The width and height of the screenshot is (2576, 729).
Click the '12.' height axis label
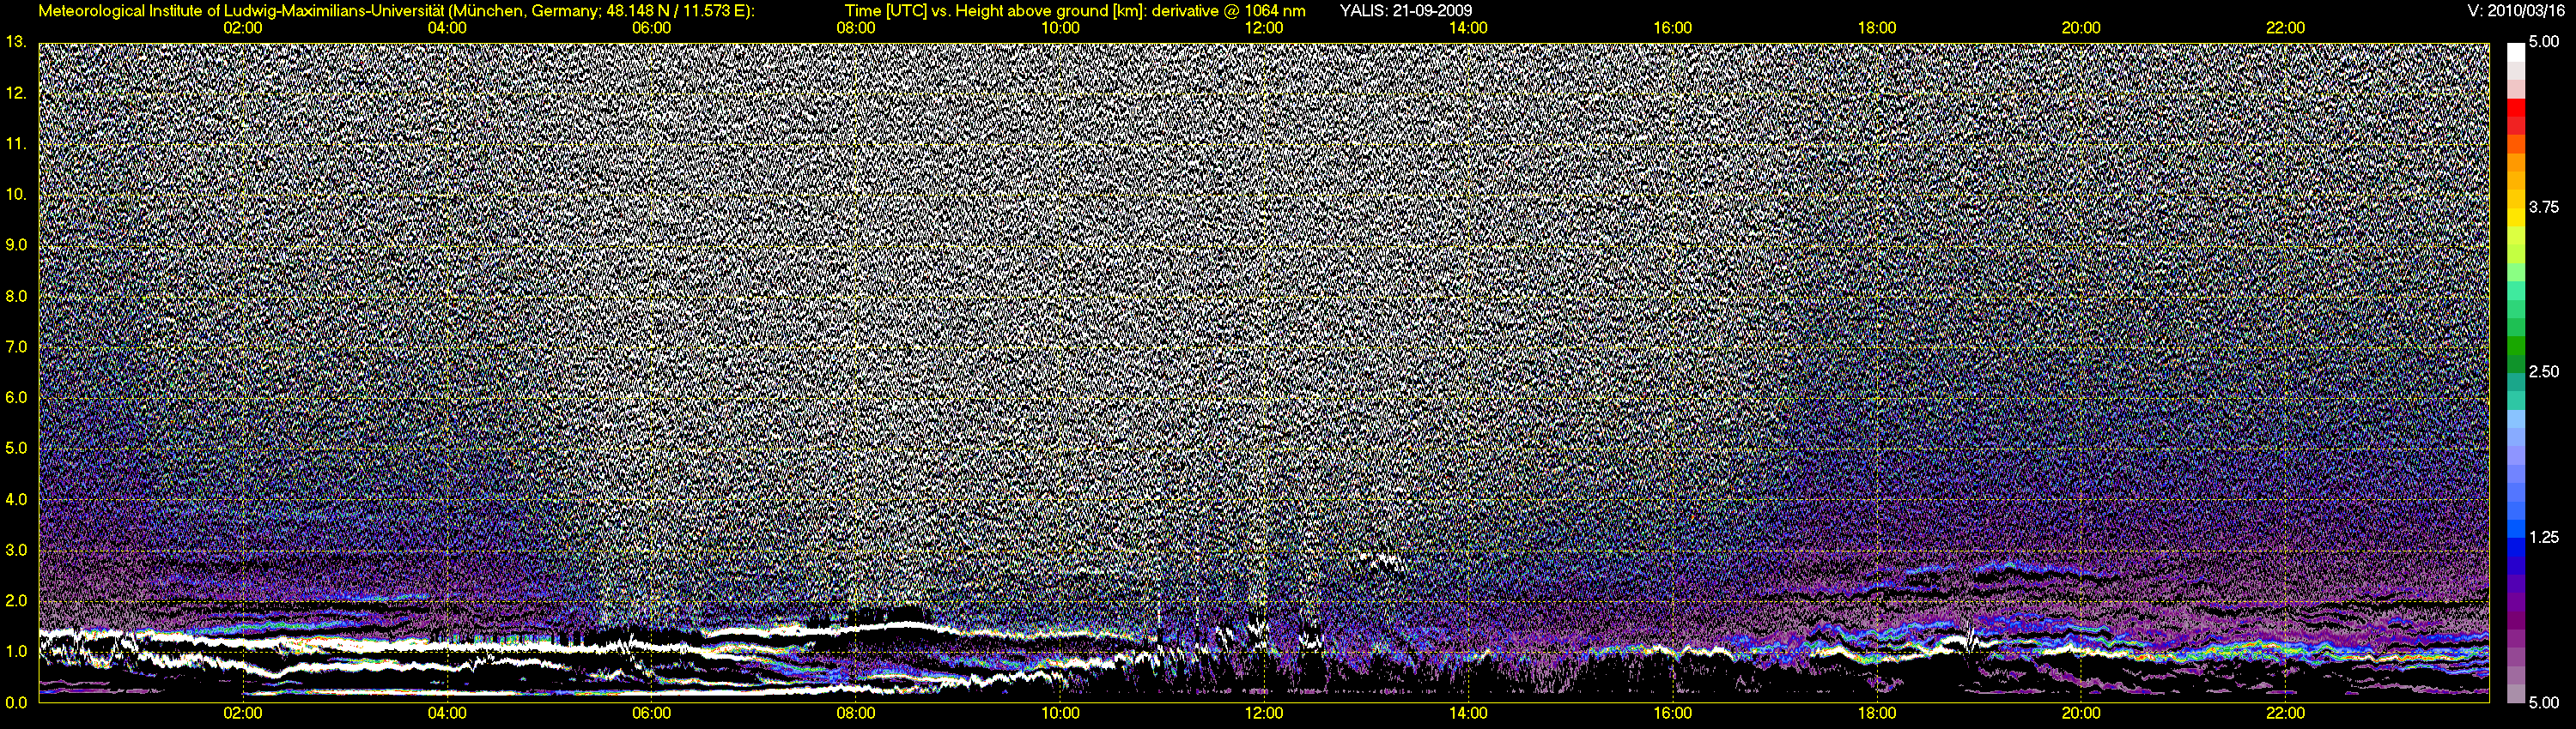(x=15, y=93)
